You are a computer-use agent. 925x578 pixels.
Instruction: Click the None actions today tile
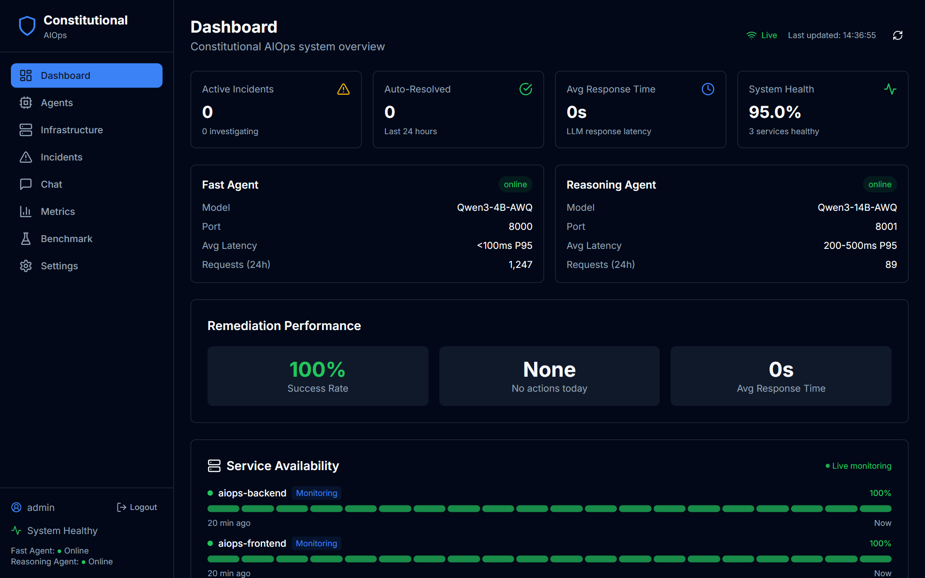click(x=550, y=376)
